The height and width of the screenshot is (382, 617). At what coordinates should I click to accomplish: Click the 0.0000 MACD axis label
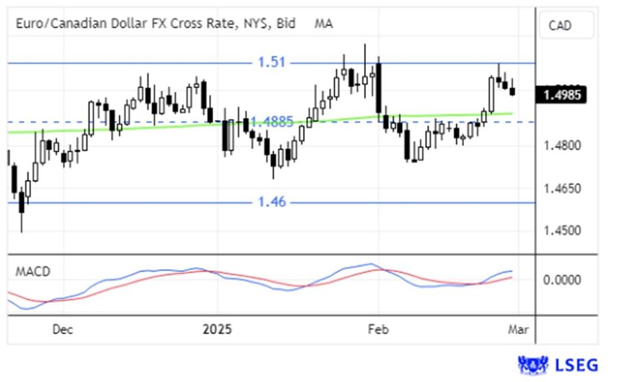tap(561, 279)
